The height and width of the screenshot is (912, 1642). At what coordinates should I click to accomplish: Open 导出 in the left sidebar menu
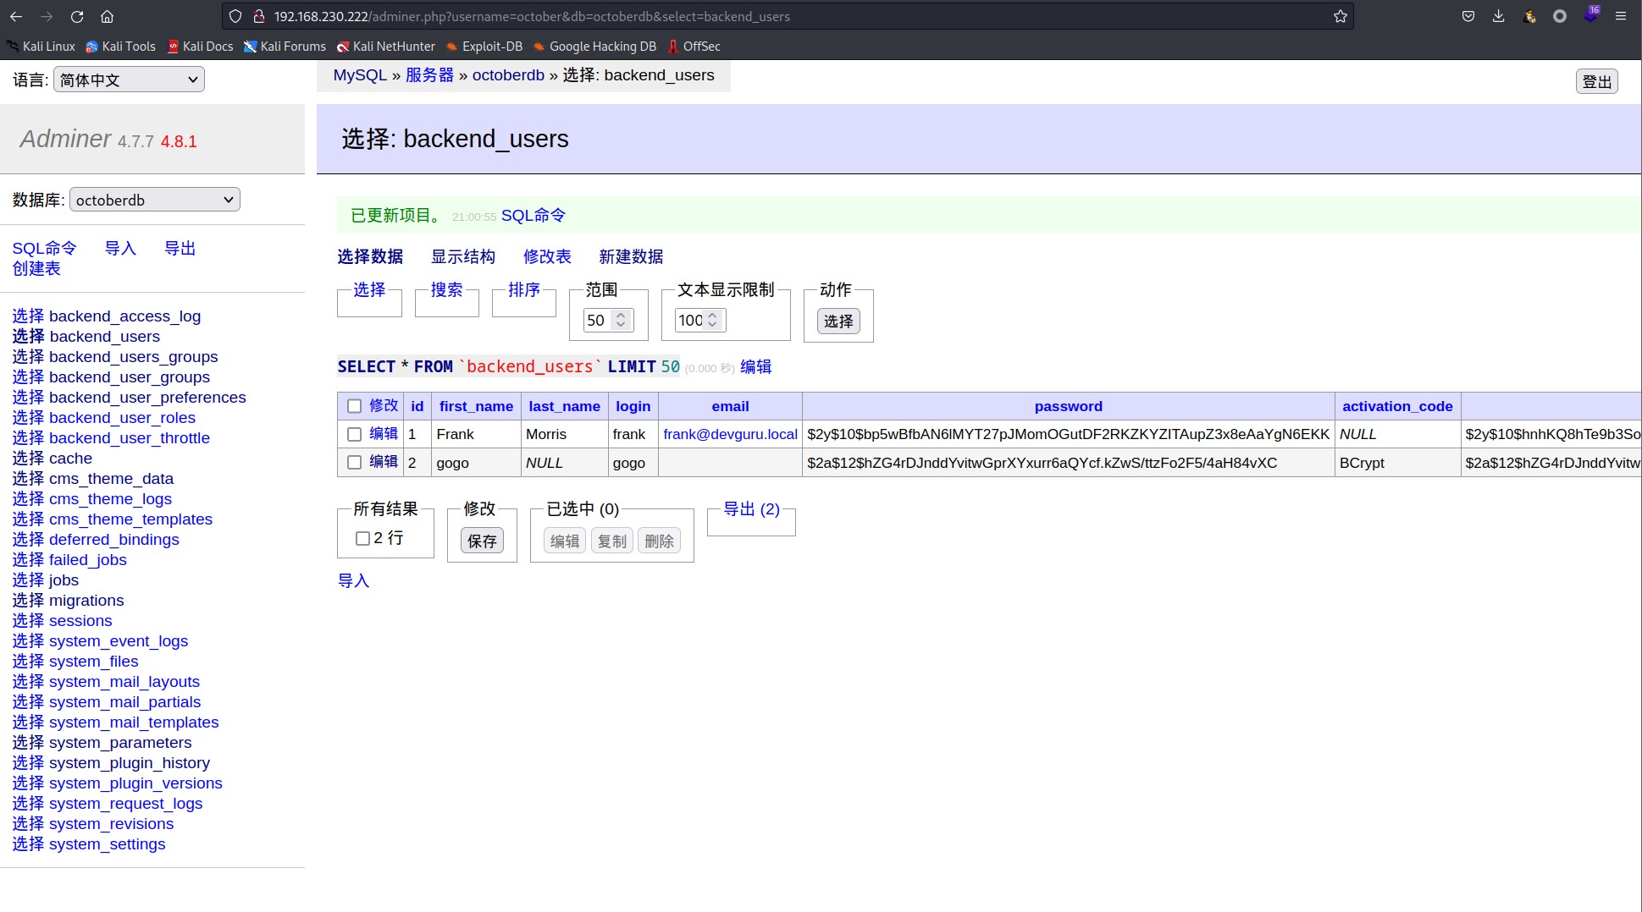(x=180, y=248)
